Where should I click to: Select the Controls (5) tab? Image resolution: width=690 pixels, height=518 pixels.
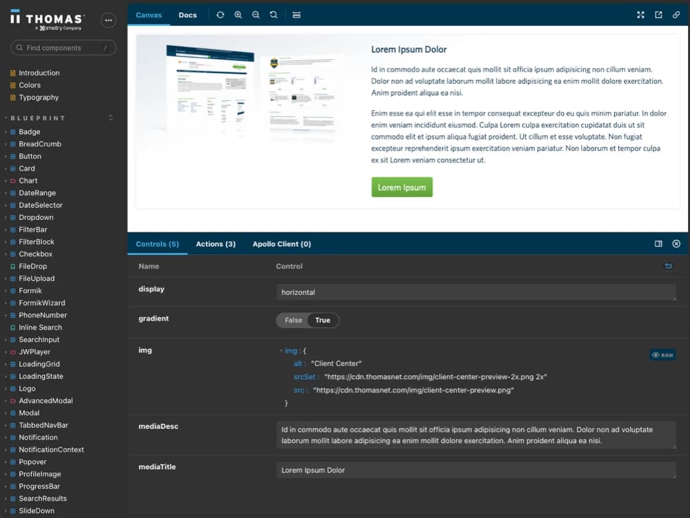point(158,244)
